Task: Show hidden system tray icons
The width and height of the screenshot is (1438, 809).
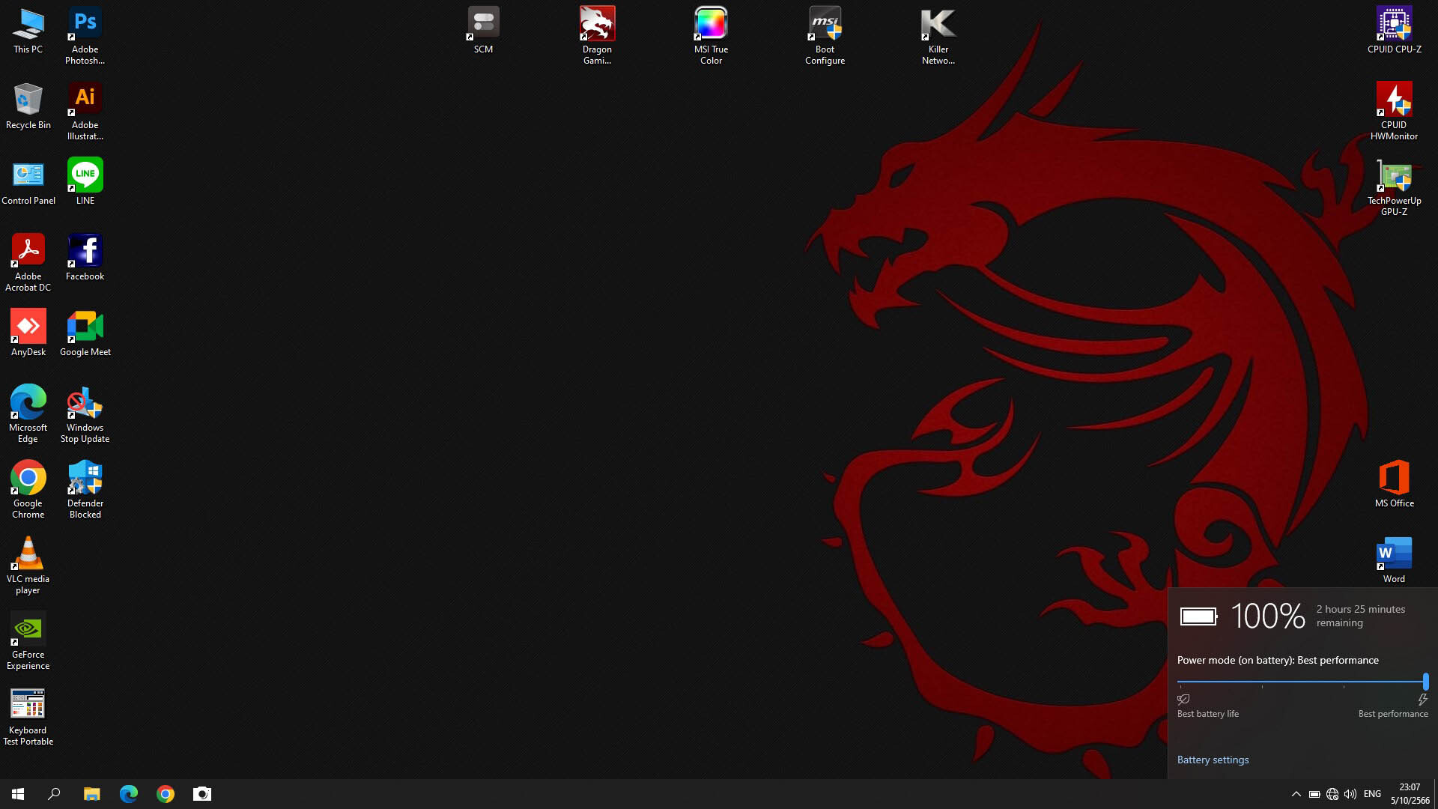Action: click(x=1296, y=794)
